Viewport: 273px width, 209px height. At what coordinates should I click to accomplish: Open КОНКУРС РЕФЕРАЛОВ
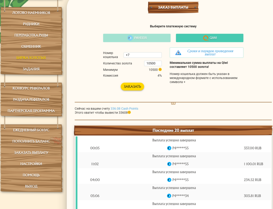[31, 88]
